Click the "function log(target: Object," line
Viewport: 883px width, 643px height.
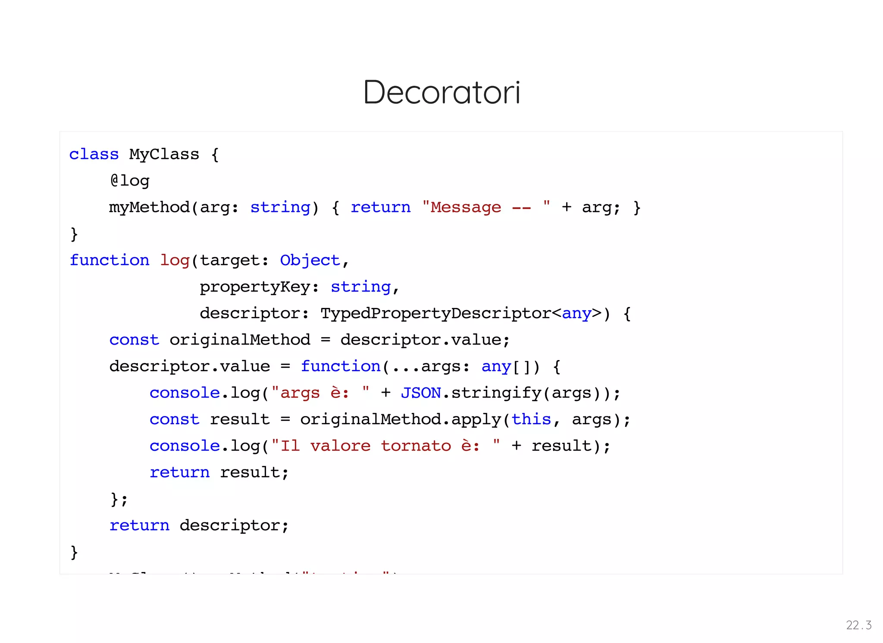tap(209, 260)
